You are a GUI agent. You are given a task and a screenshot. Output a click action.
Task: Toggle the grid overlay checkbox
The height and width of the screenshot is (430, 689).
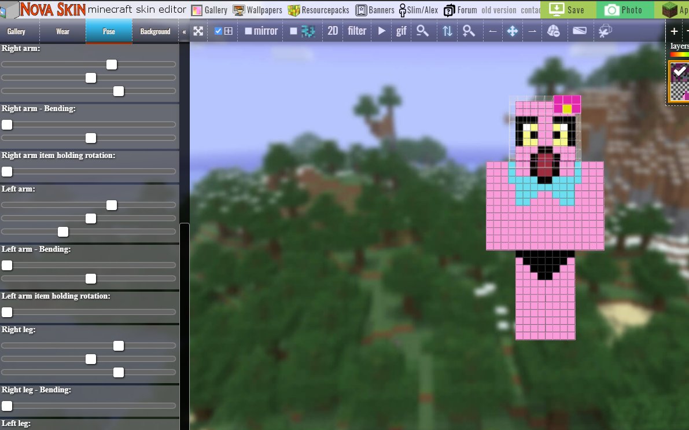click(x=218, y=31)
